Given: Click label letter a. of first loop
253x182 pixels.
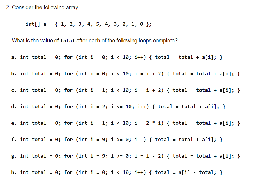Looking at the screenshot, I should click(x=14, y=57).
